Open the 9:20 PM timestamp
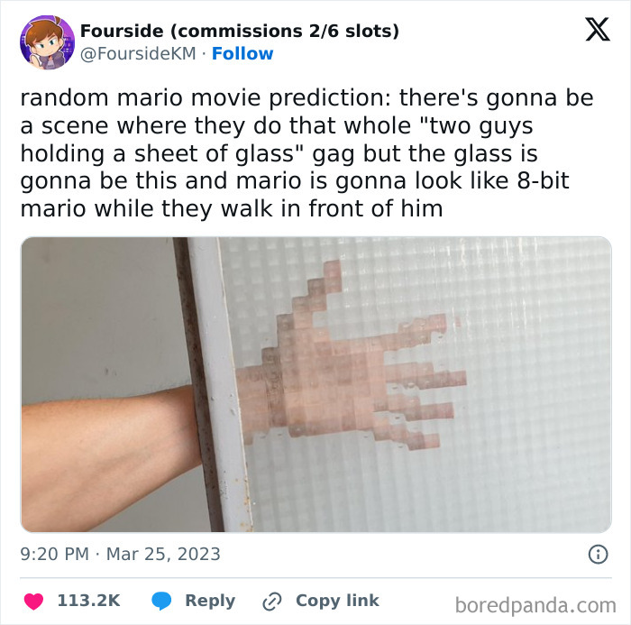Screen dimensions: 631x625 click(x=54, y=554)
